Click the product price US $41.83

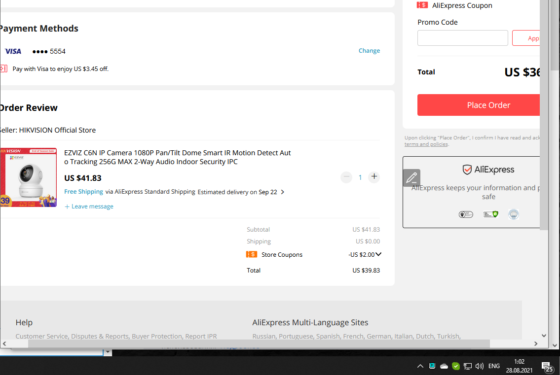[x=83, y=178]
